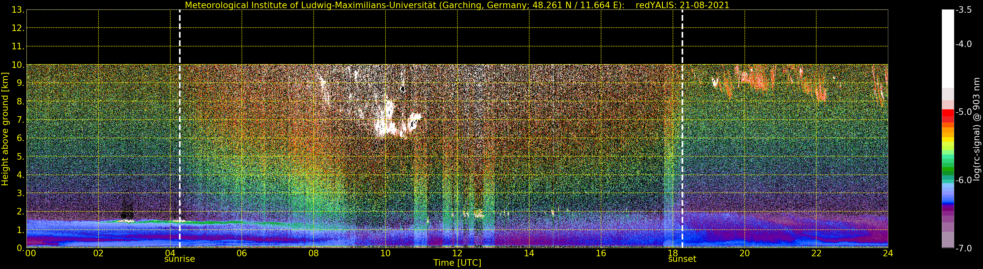This screenshot has height=269, width=983.
Task: Click the 9. height tick label
Action: (x=20, y=83)
